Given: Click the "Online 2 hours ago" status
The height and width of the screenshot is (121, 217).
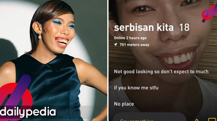Looking at the screenshot, I should pyautogui.click(x=130, y=38).
